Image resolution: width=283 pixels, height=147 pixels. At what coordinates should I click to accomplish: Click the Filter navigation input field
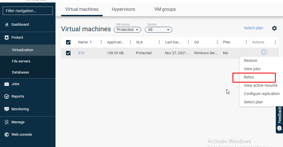(28, 11)
